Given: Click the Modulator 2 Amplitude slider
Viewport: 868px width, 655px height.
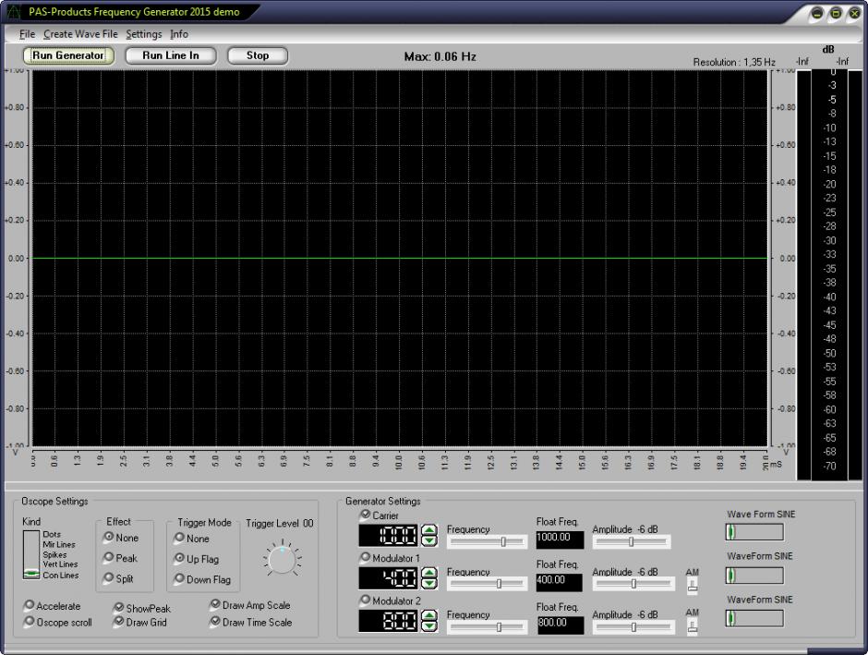Looking at the screenshot, I should click(633, 627).
